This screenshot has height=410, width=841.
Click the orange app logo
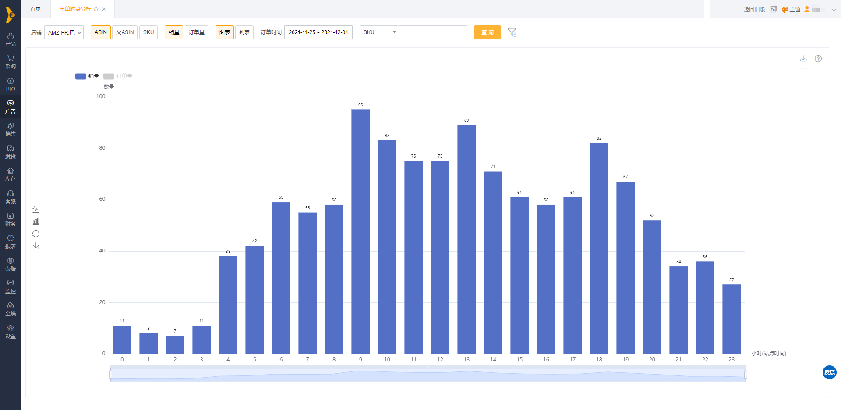(10, 14)
